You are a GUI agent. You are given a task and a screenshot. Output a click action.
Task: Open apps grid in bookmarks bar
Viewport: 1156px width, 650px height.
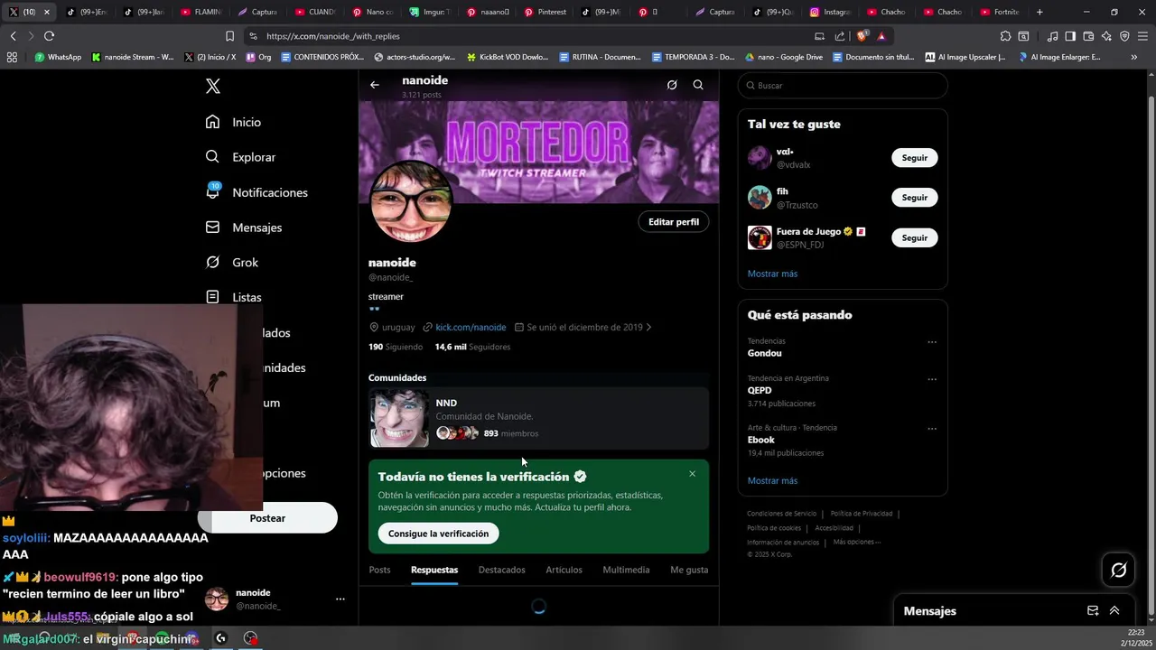pyautogui.click(x=12, y=57)
